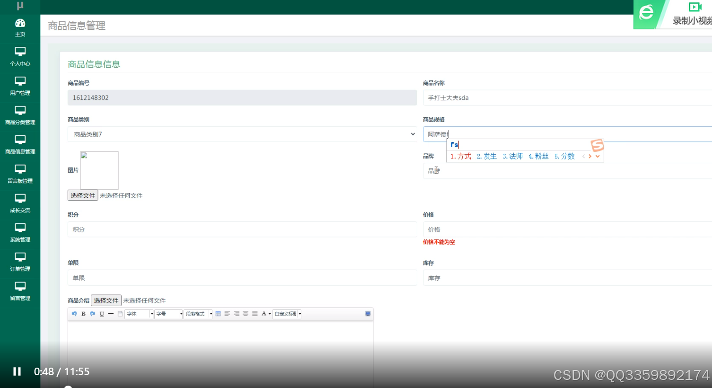712x388 pixels.
Task: Click the 商品信息管理 page title
Action: coord(77,26)
